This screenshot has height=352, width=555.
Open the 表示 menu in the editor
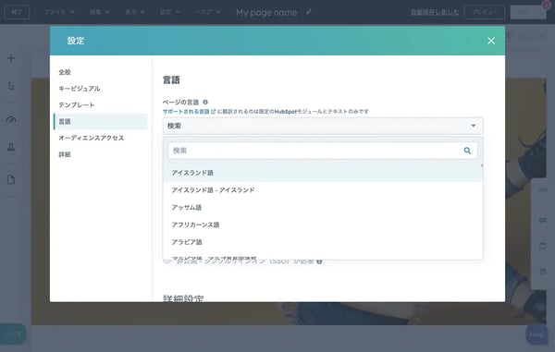tap(135, 12)
